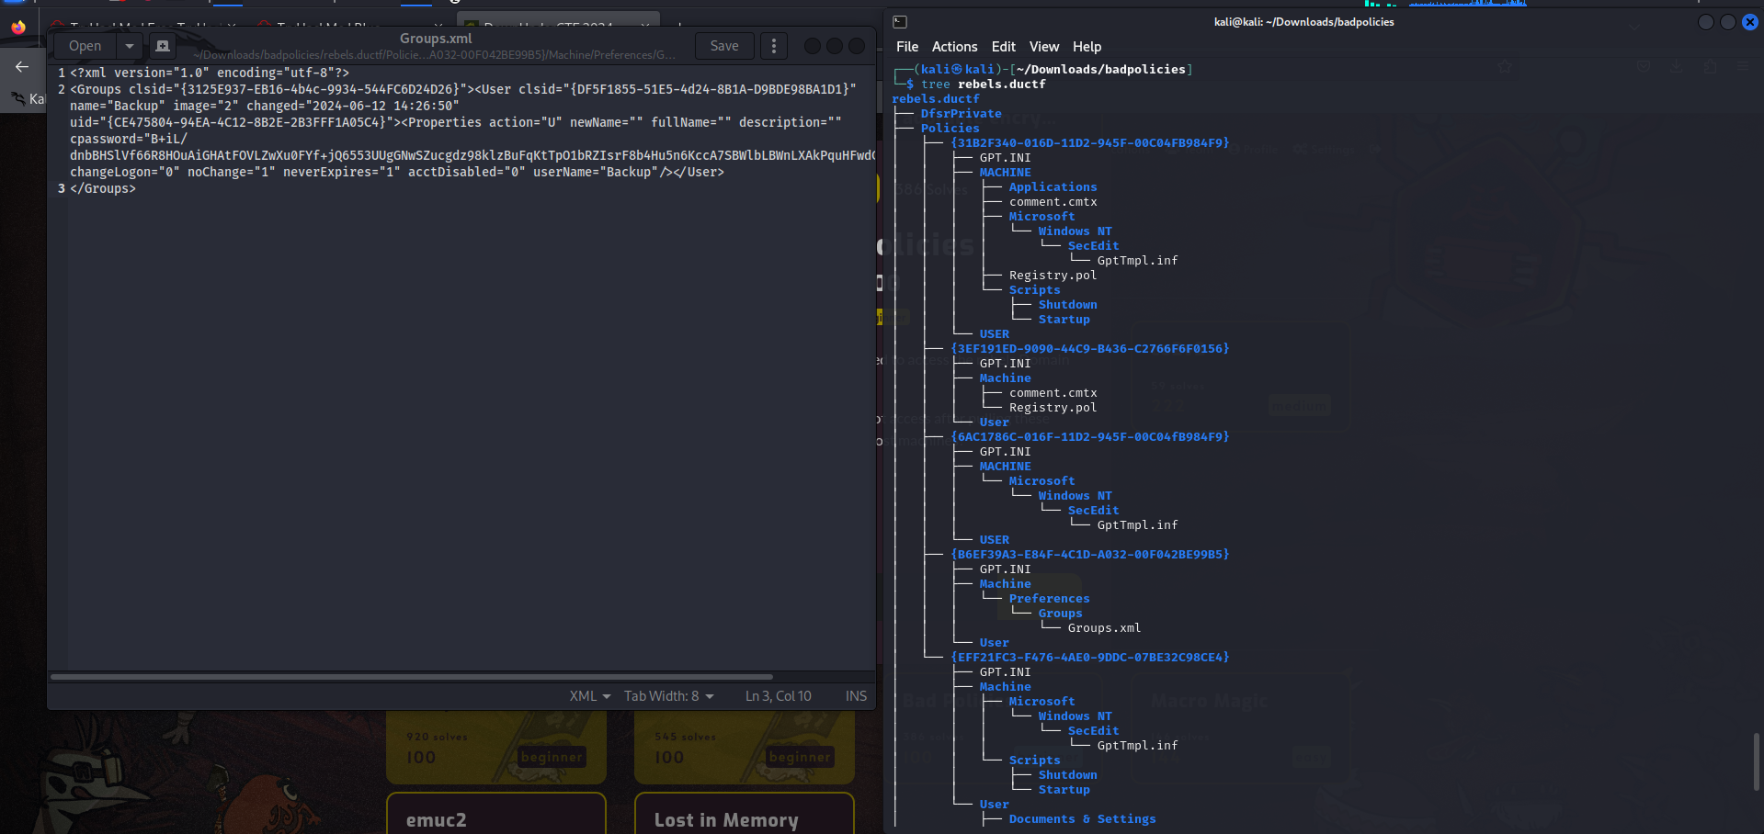
Task: Click the Groups.xml title in the editor header
Action: point(436,39)
